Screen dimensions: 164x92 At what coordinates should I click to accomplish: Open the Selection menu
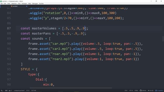tap(14, 4)
